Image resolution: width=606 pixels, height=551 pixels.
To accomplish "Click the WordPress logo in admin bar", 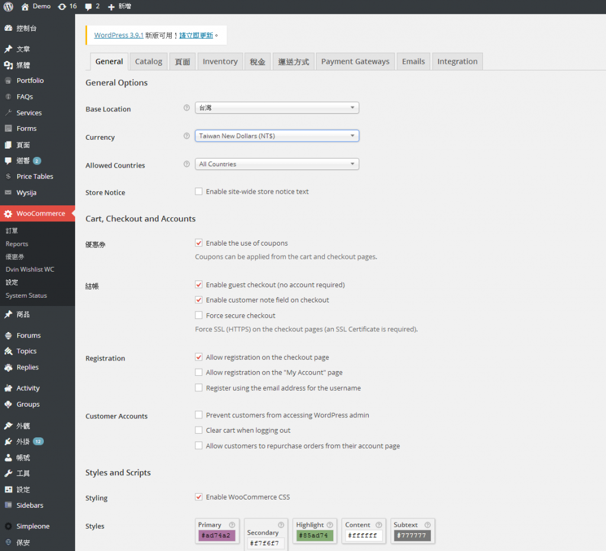I will pyautogui.click(x=8, y=7).
